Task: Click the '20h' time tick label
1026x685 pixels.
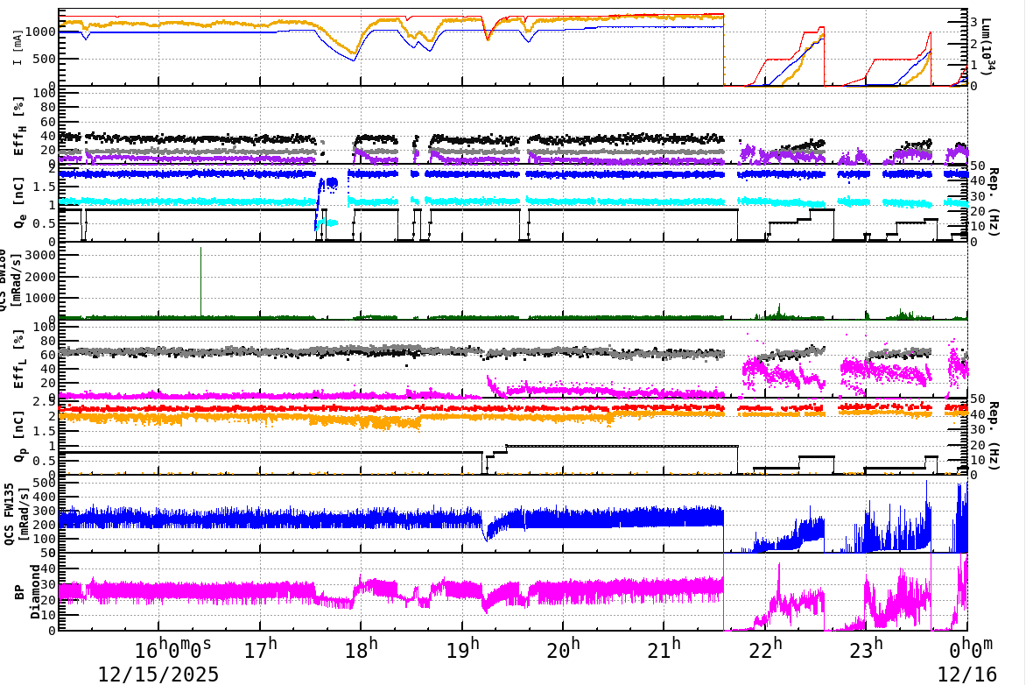Action: point(564,648)
